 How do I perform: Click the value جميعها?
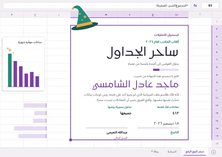click(x=126, y=113)
